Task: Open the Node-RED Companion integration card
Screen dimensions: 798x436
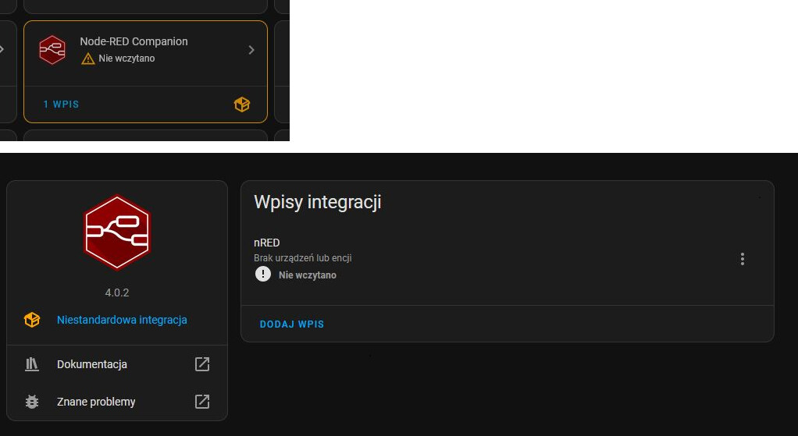Action: pos(145,72)
